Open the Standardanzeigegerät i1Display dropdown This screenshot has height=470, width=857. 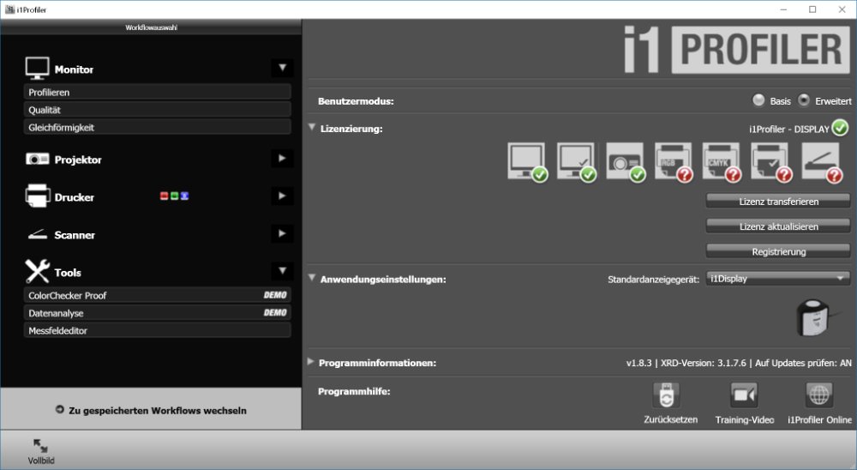(778, 279)
